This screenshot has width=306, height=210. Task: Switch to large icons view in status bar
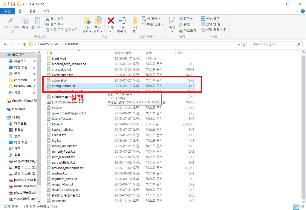pos(301,207)
